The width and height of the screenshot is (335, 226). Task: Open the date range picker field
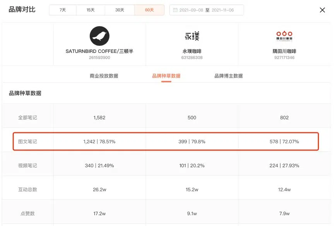(207, 10)
